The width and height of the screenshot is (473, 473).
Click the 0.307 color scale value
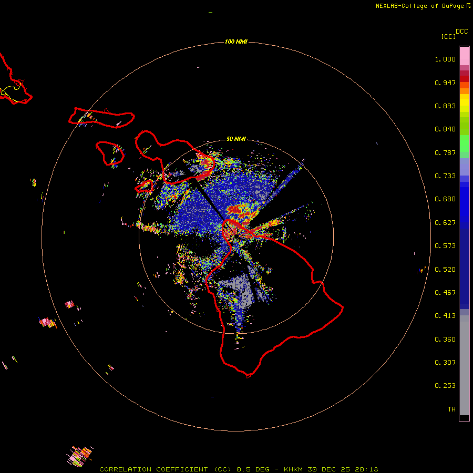coord(445,363)
